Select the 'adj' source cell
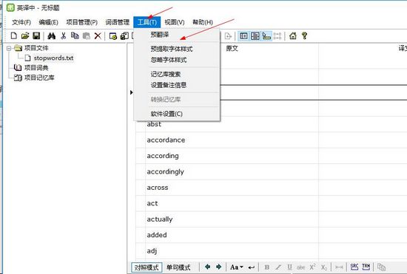 (232, 250)
